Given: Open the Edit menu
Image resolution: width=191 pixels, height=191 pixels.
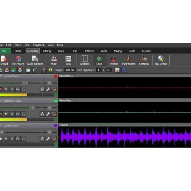Looking at the screenshot, I should [8, 45].
